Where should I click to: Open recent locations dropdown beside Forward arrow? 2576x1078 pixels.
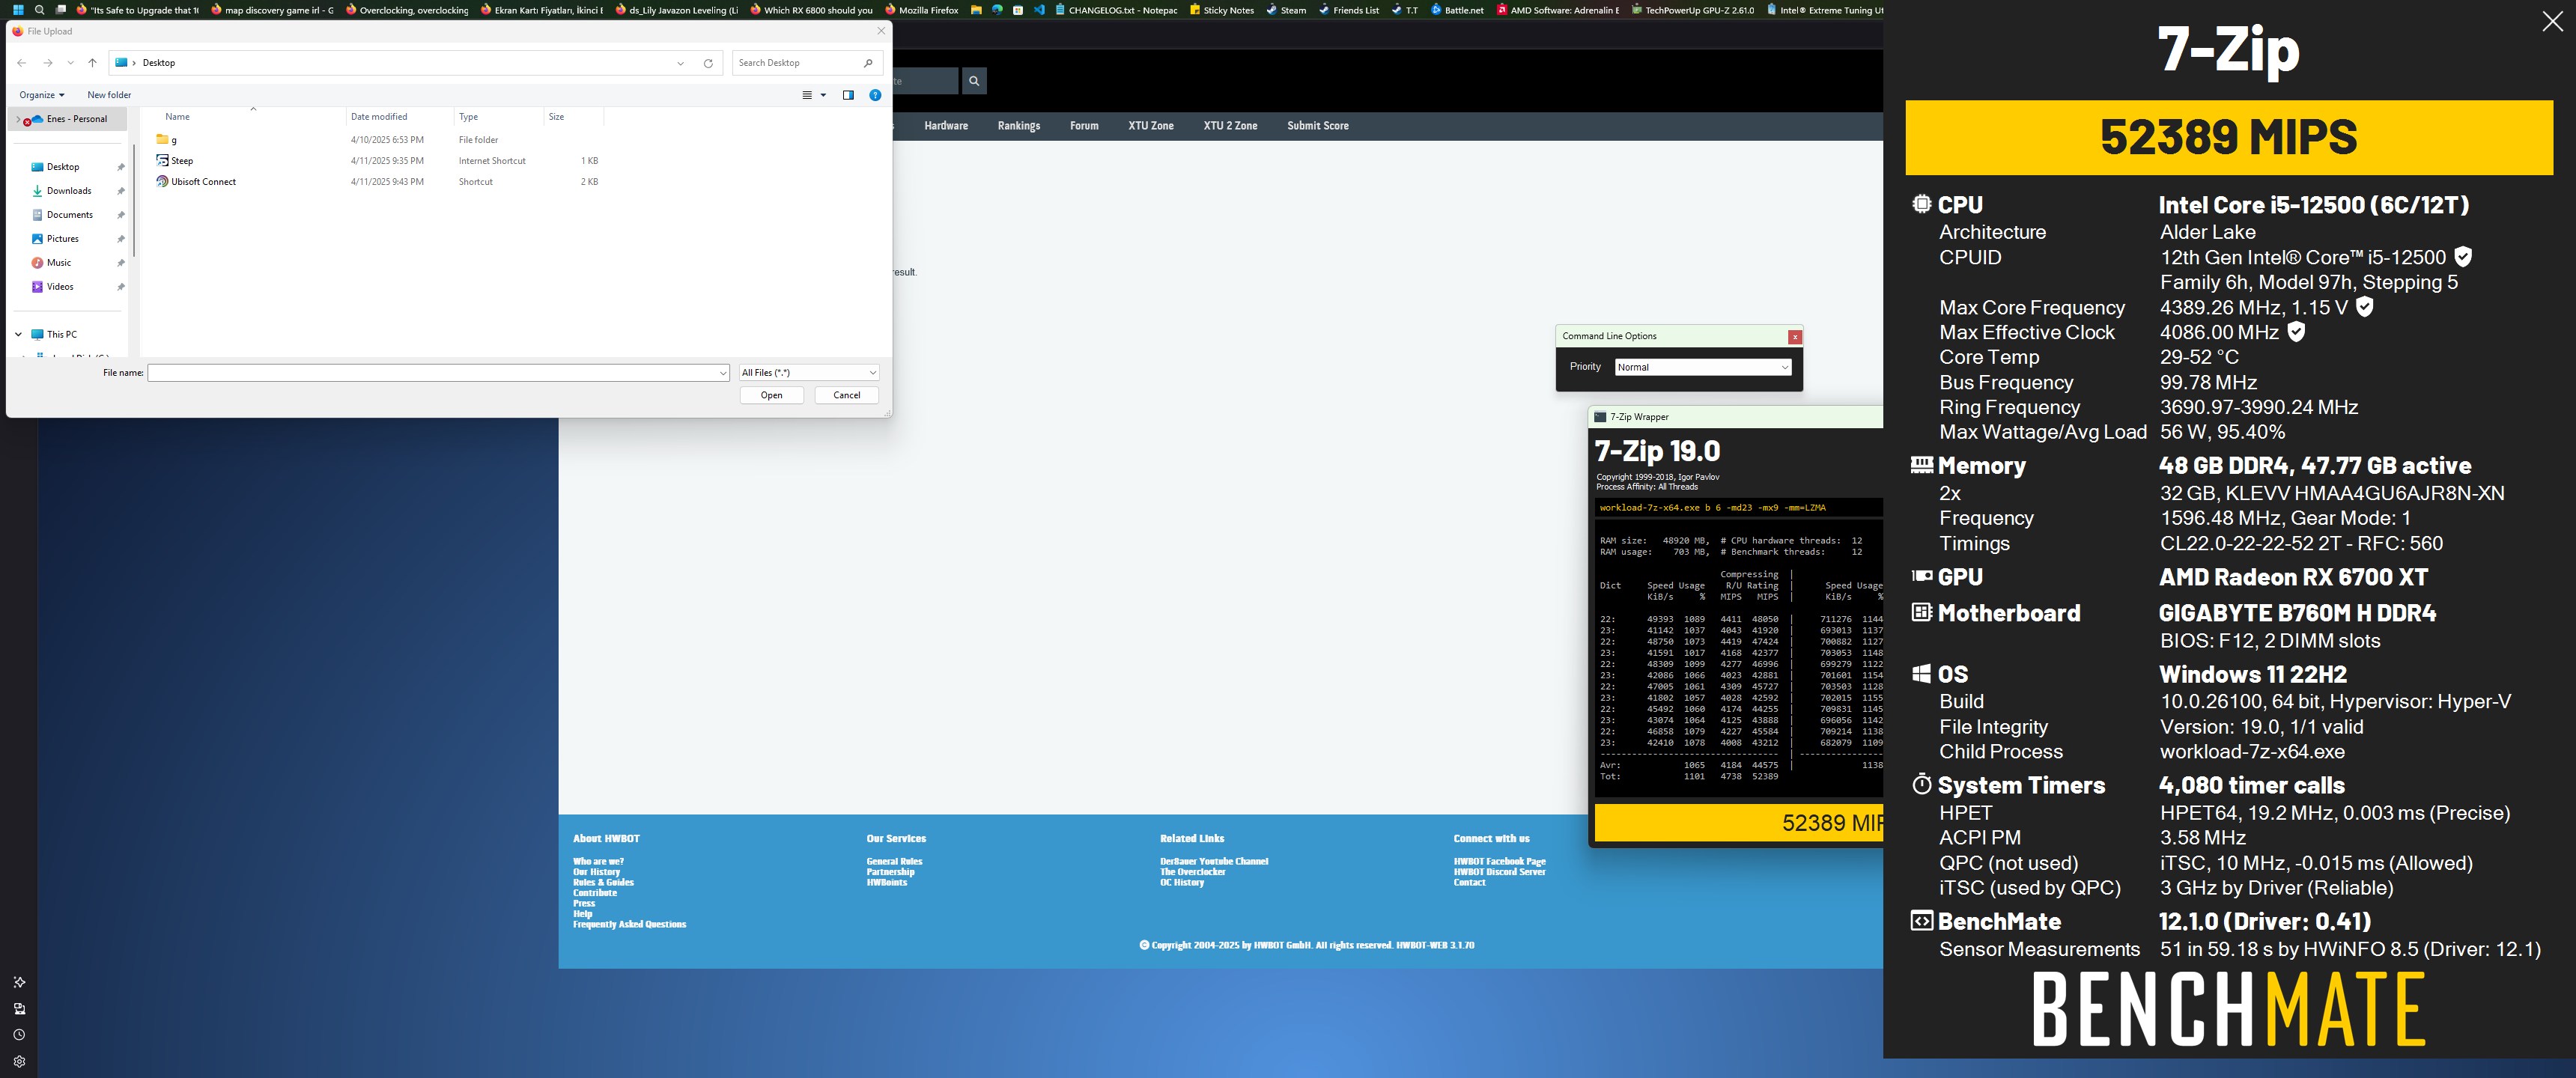tap(70, 63)
